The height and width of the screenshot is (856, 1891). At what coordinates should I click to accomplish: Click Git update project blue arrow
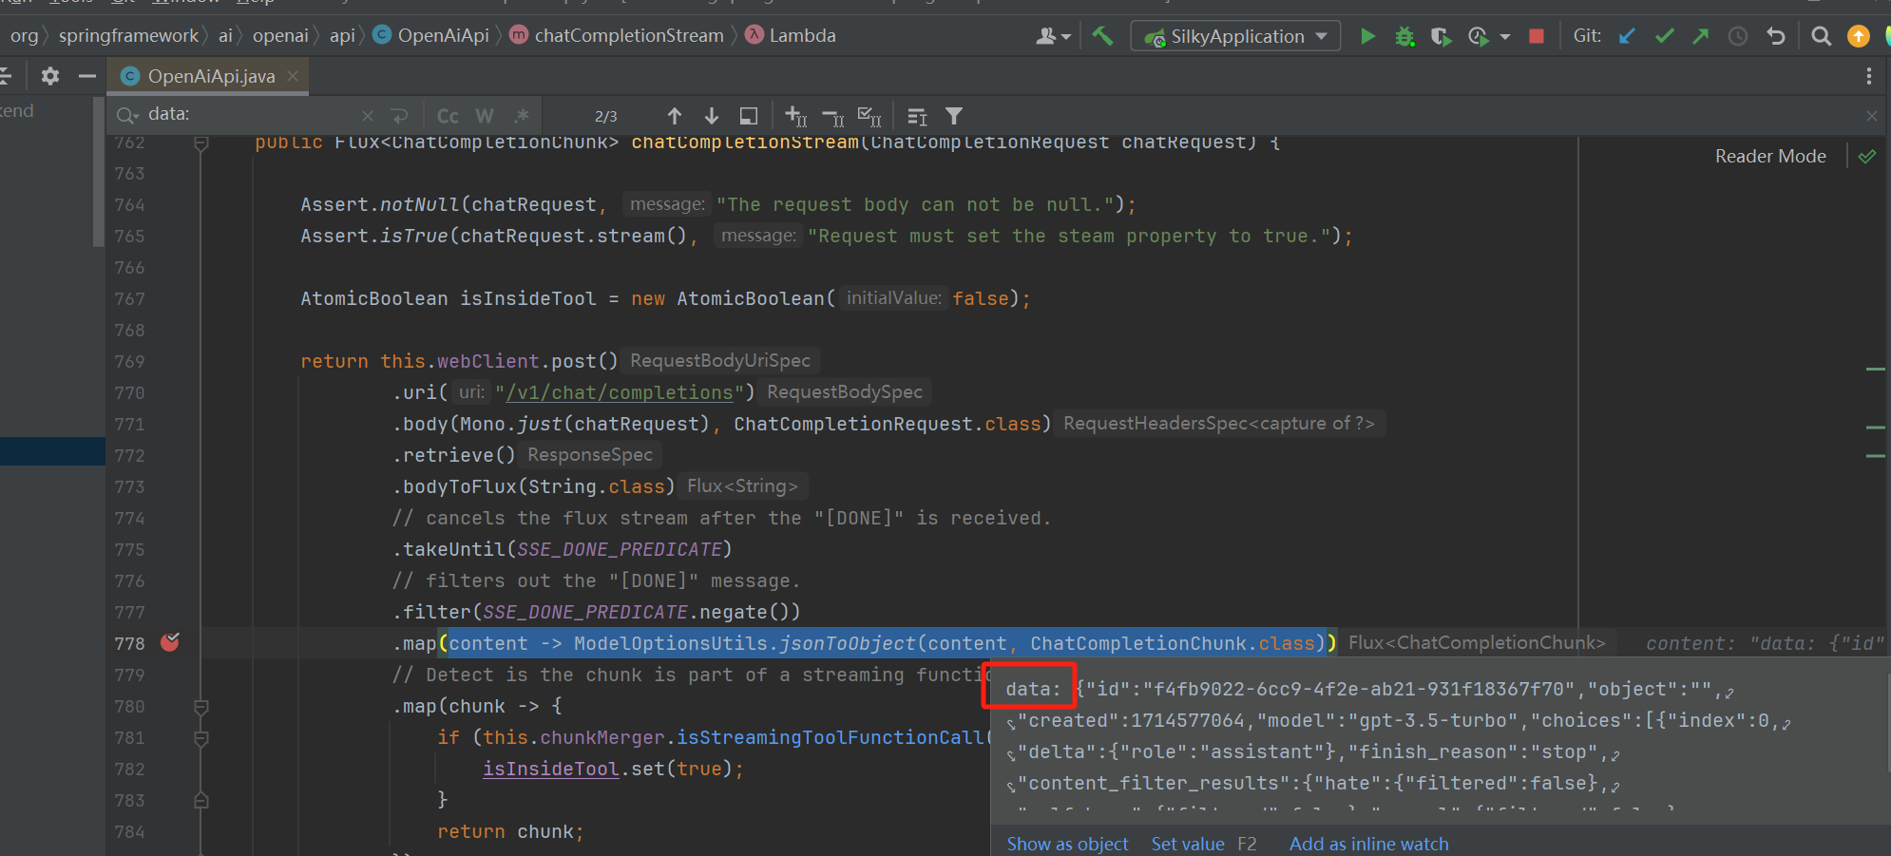coord(1627,36)
